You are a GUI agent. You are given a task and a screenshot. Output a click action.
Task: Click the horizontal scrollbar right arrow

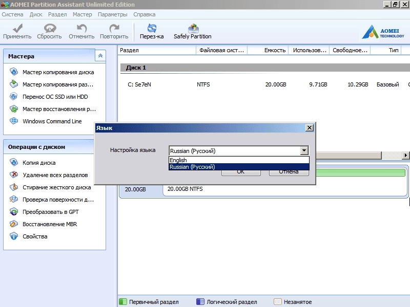405,156
